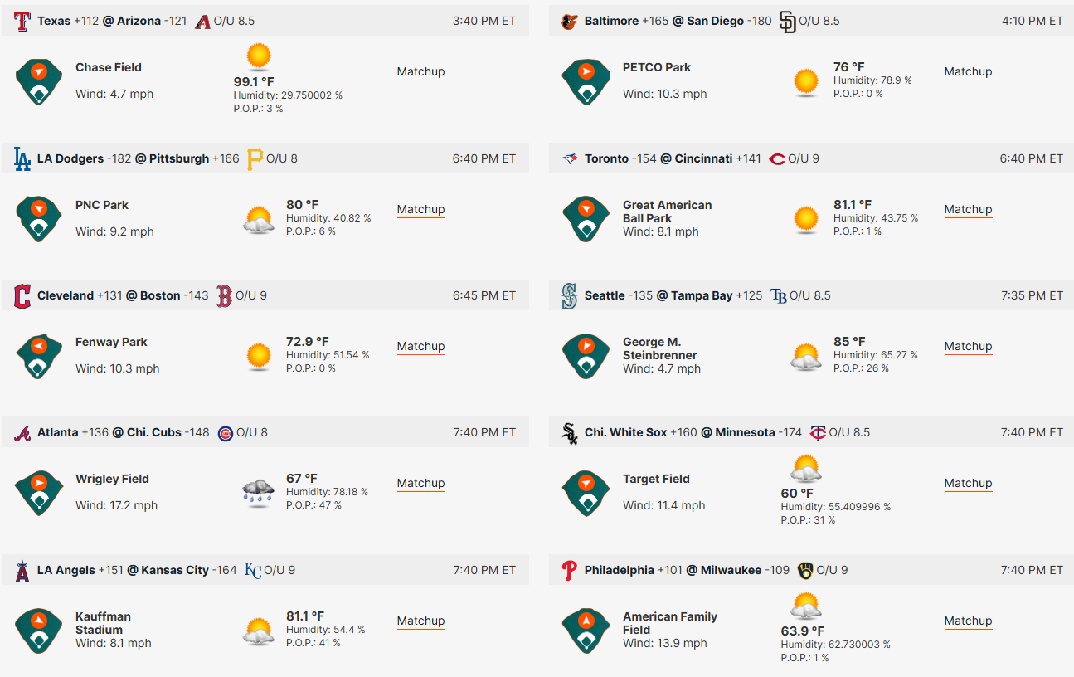
Task: Click the Kansas City Royals logo
Action: pos(253,570)
